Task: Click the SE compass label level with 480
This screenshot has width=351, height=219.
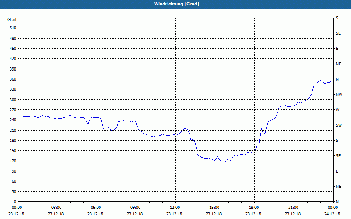Action: pyautogui.click(x=338, y=33)
